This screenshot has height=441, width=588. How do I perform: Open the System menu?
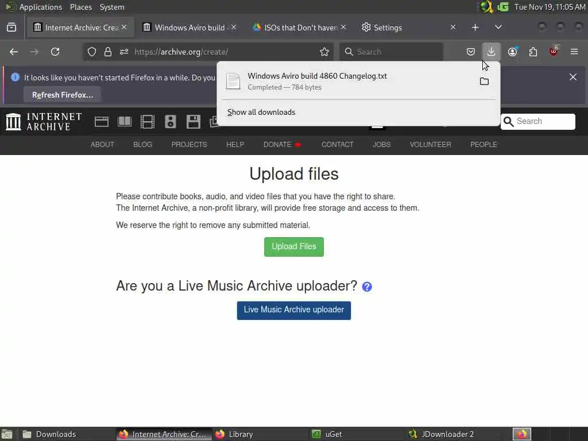click(x=112, y=7)
